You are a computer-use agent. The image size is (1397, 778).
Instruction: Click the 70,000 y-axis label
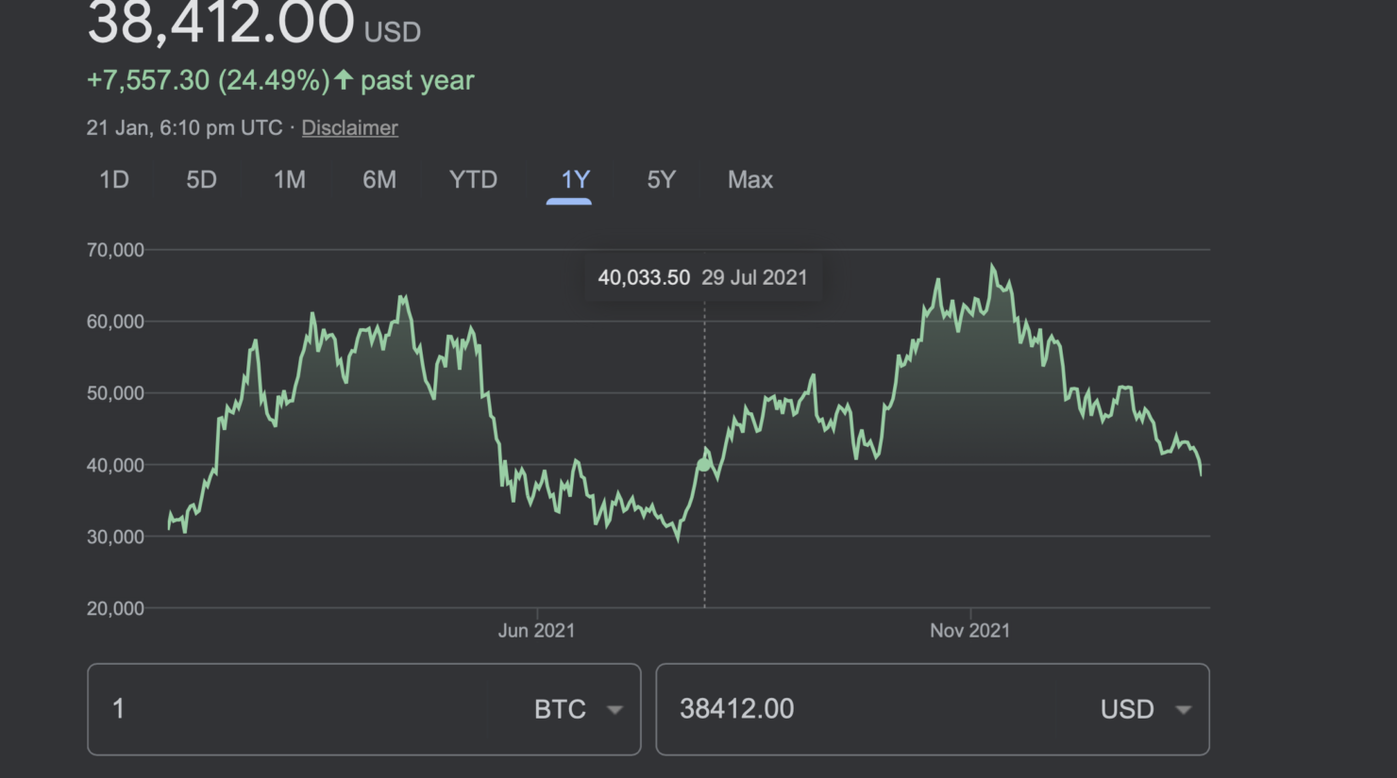tap(115, 250)
